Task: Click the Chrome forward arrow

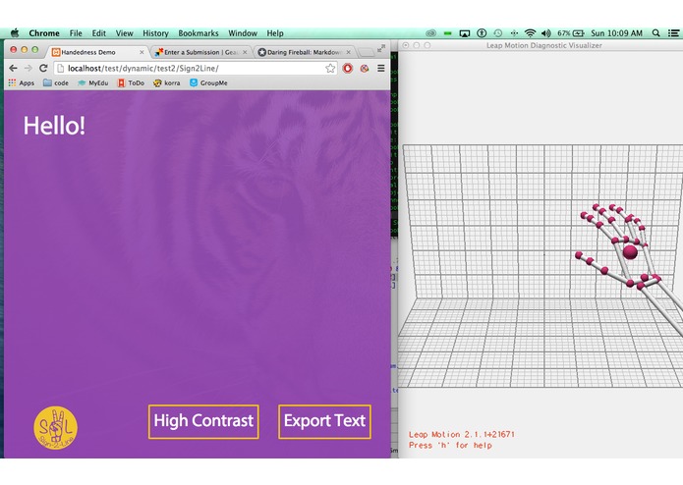Action: [x=28, y=69]
